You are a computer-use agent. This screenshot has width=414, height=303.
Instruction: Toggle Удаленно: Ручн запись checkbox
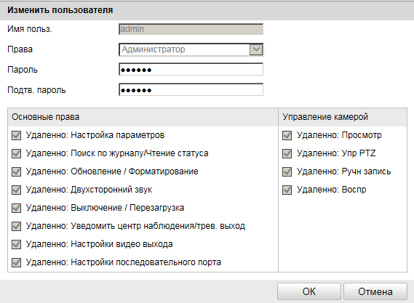tap(287, 172)
